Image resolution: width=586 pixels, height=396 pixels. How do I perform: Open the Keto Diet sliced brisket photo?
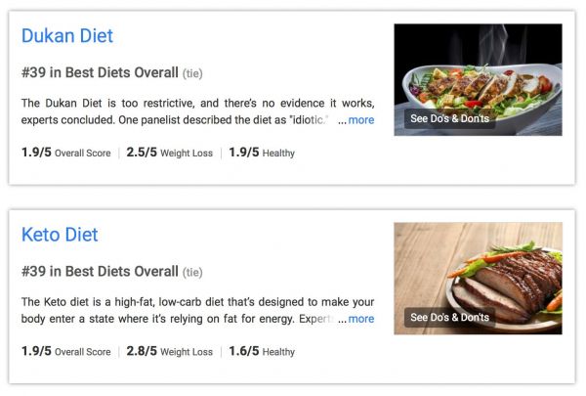(x=478, y=279)
